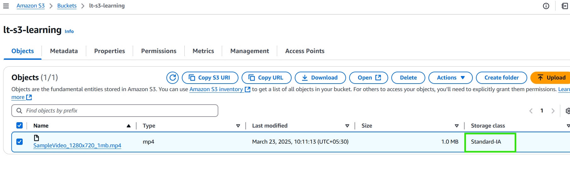Open the CloudShell panel icon at top right
570x186 pixels.
point(565,6)
